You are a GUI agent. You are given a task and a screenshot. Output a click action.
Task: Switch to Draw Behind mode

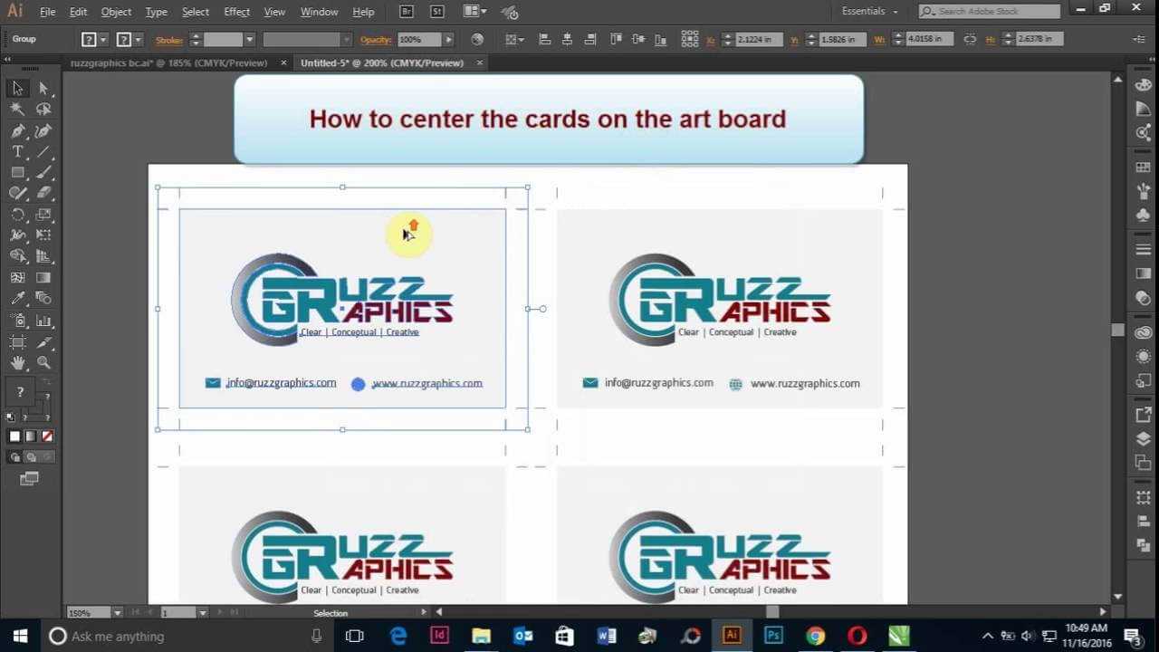[x=30, y=457]
